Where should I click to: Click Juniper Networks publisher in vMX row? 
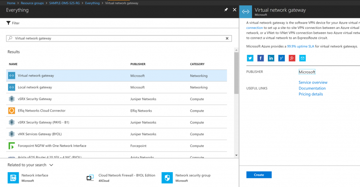point(143,134)
